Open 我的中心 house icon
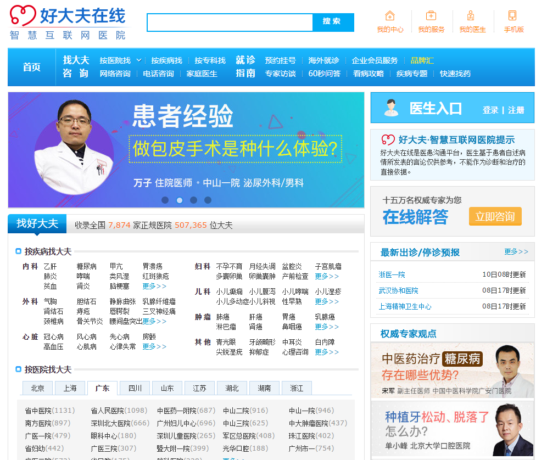Viewport: 547px width, 460px height. click(390, 16)
